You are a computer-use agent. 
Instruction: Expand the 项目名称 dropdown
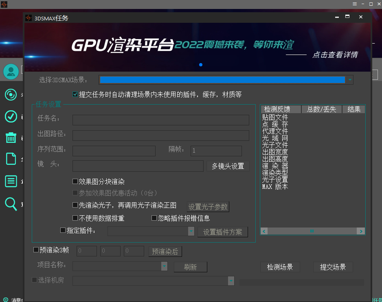(x=164, y=266)
